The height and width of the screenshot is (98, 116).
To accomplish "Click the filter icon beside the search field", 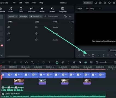I will 66,16.
